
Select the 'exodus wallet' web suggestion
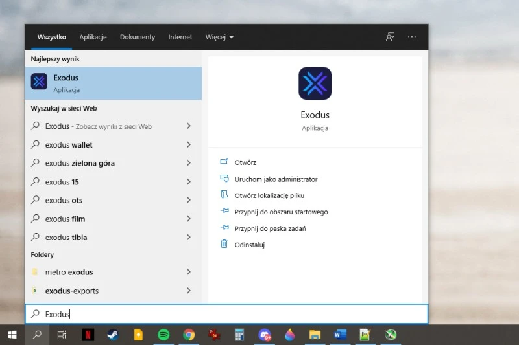pos(113,145)
